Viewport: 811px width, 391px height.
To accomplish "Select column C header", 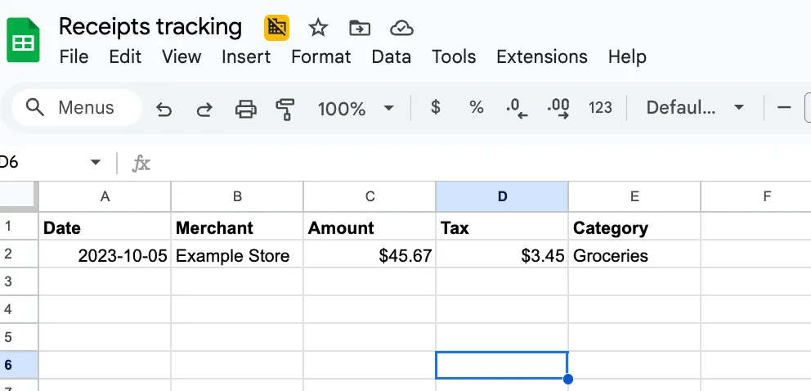I will pos(370,196).
